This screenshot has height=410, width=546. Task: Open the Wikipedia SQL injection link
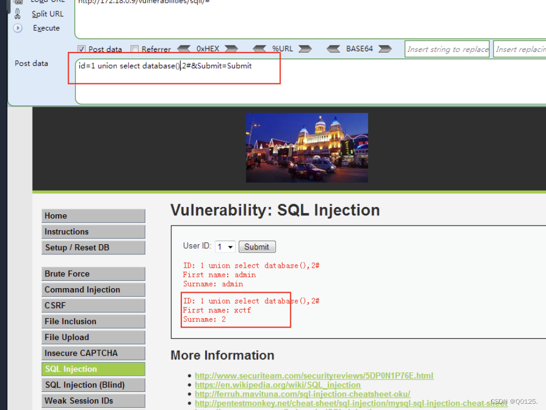point(278,385)
